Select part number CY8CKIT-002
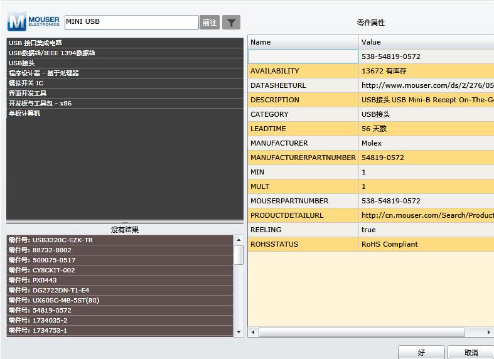This screenshot has height=359, width=494. click(120, 271)
